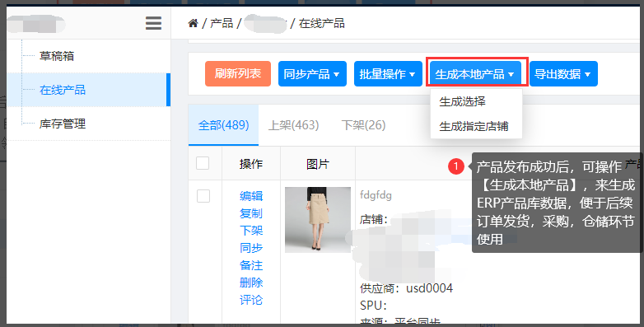Click the 刷新列表 button

click(238, 73)
